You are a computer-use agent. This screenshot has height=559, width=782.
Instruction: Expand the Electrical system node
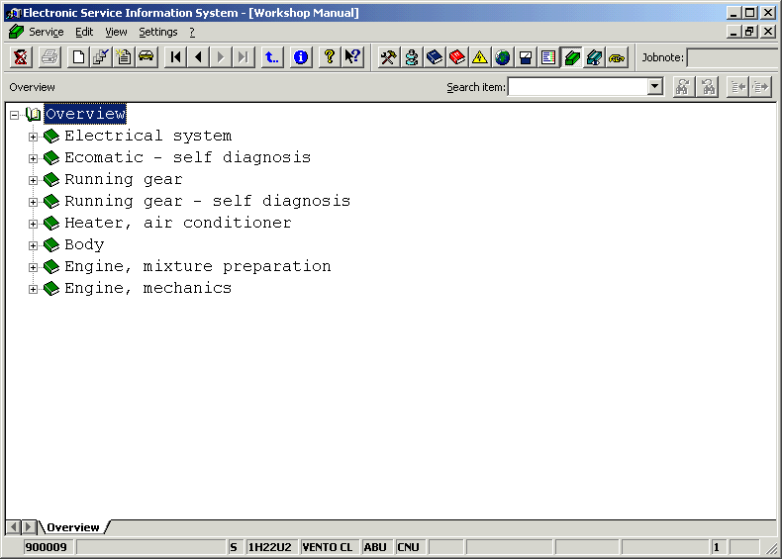pos(33,137)
